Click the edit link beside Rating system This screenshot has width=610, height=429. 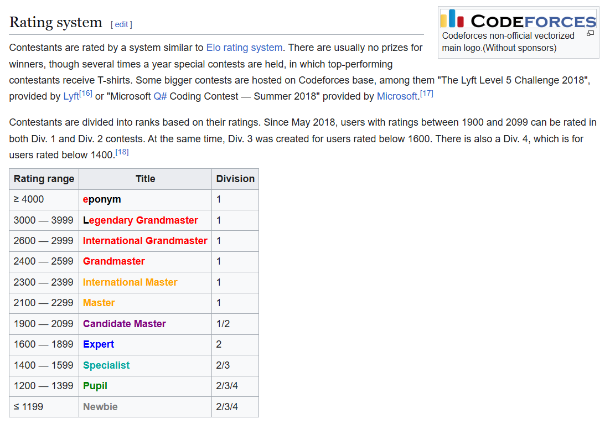pos(121,24)
